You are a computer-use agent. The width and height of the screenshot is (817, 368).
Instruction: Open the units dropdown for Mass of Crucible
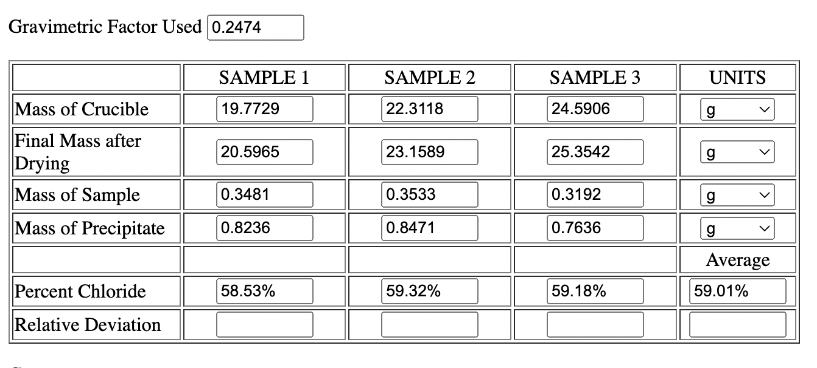737,109
